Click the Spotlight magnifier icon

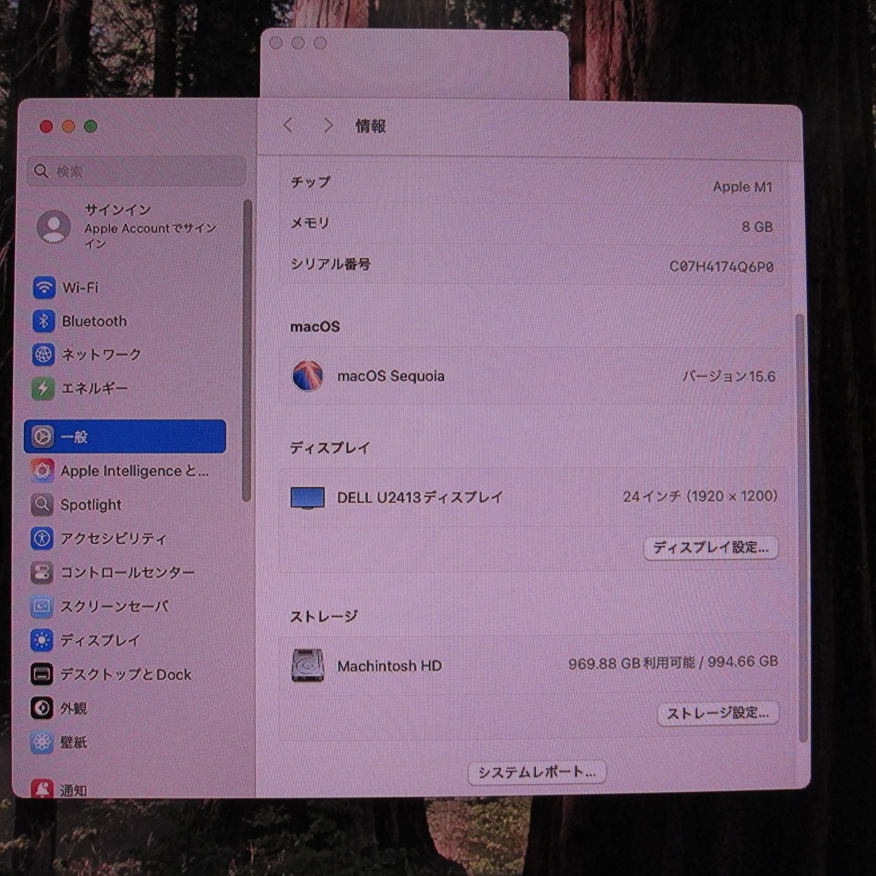point(42,504)
